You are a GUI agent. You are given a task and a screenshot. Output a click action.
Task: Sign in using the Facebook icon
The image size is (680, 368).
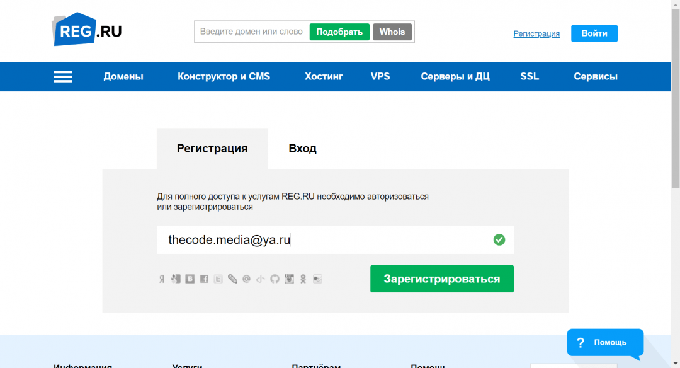click(x=204, y=279)
